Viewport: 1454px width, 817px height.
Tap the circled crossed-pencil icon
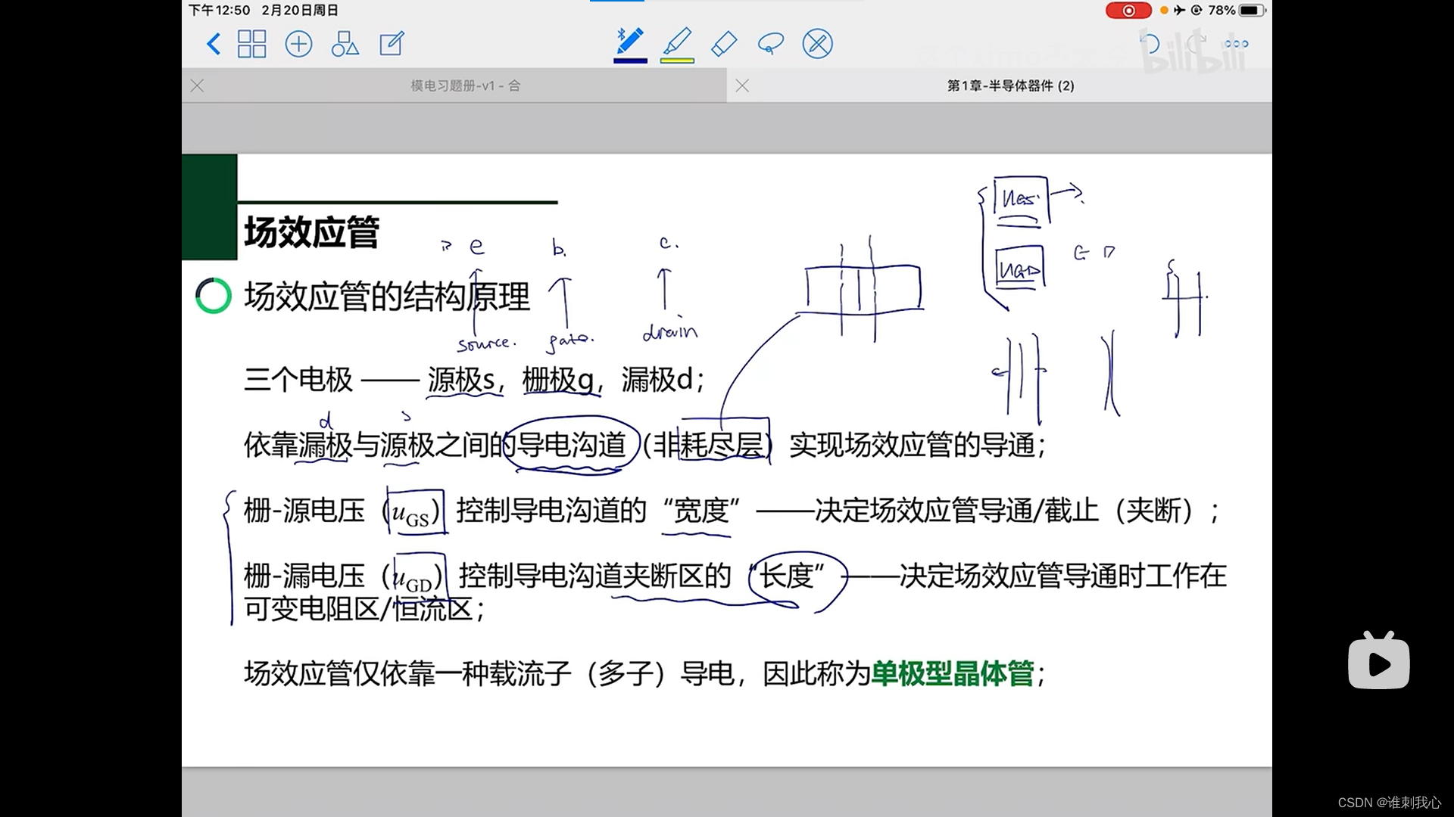tap(817, 44)
